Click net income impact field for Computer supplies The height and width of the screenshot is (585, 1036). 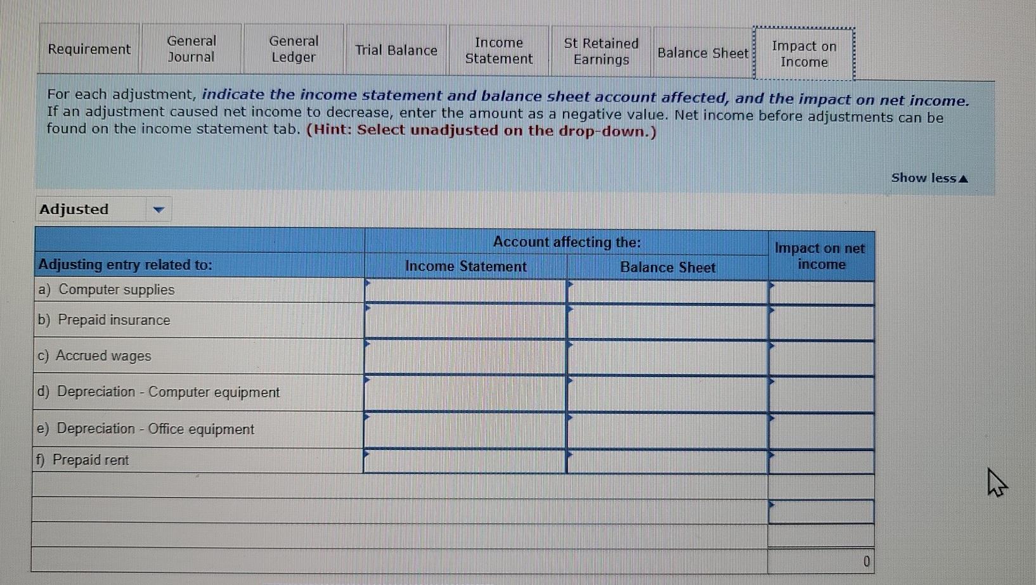click(822, 293)
